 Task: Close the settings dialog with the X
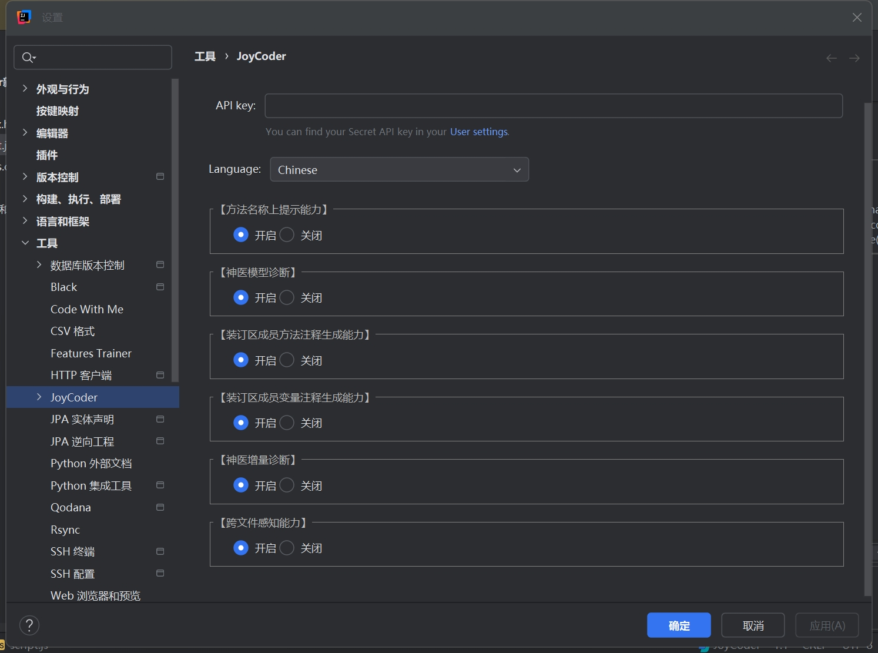pyautogui.click(x=857, y=18)
